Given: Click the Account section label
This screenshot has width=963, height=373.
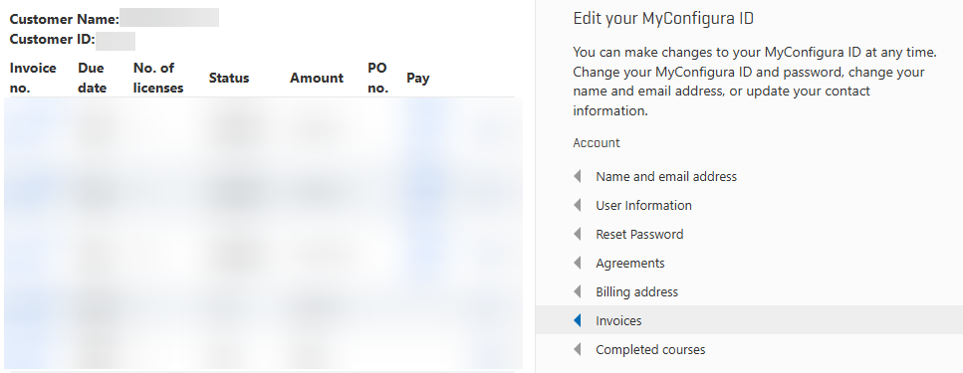Looking at the screenshot, I should pos(597,143).
